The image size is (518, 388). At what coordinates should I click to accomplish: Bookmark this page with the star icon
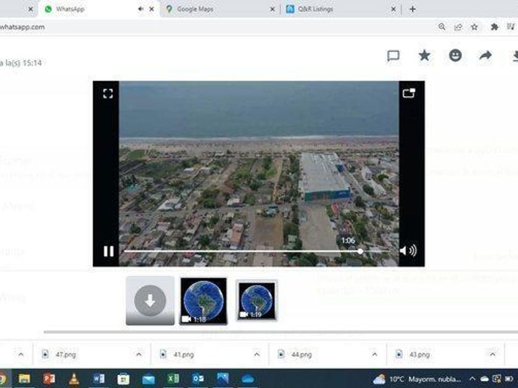474,27
